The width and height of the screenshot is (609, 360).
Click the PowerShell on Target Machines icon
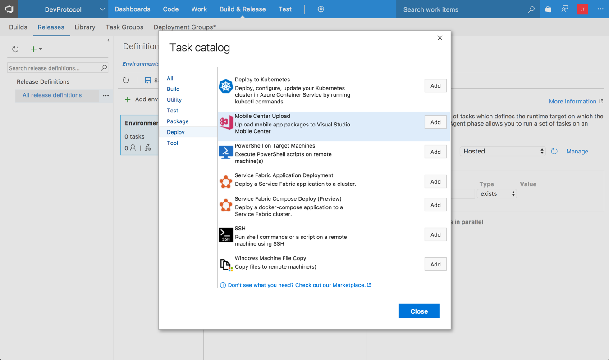click(226, 152)
